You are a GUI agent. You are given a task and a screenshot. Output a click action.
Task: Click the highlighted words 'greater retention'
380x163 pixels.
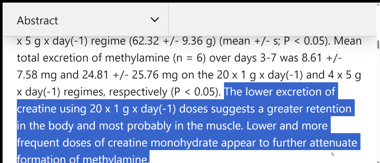tap(309, 109)
